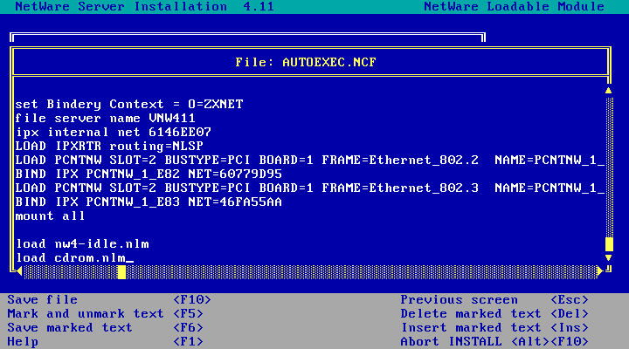Select 'Delete marked text <Del>'

(494, 314)
